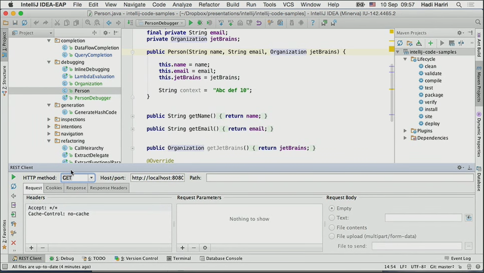
Task: Select the File contents request body option
Action: click(x=332, y=228)
